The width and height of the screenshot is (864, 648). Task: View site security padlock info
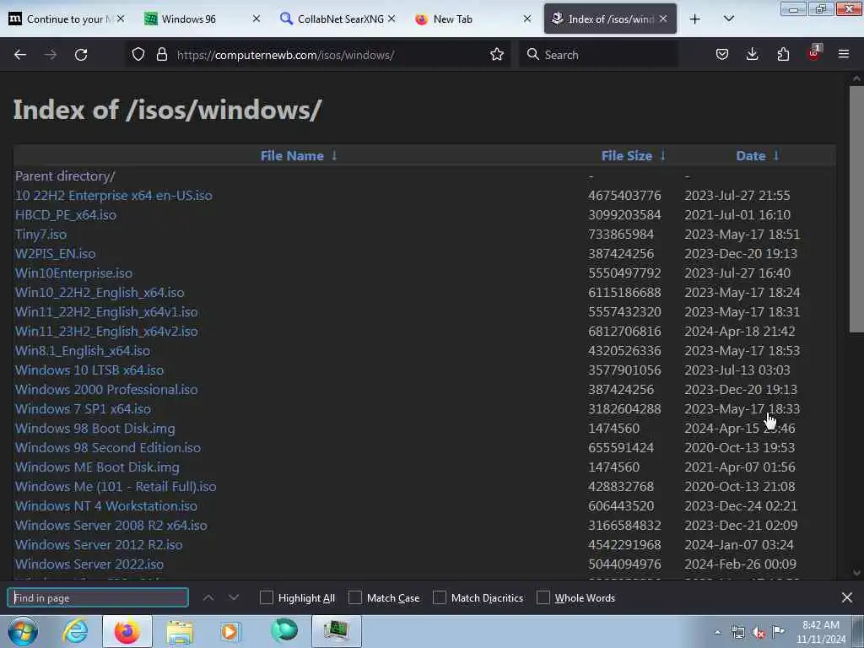point(161,55)
